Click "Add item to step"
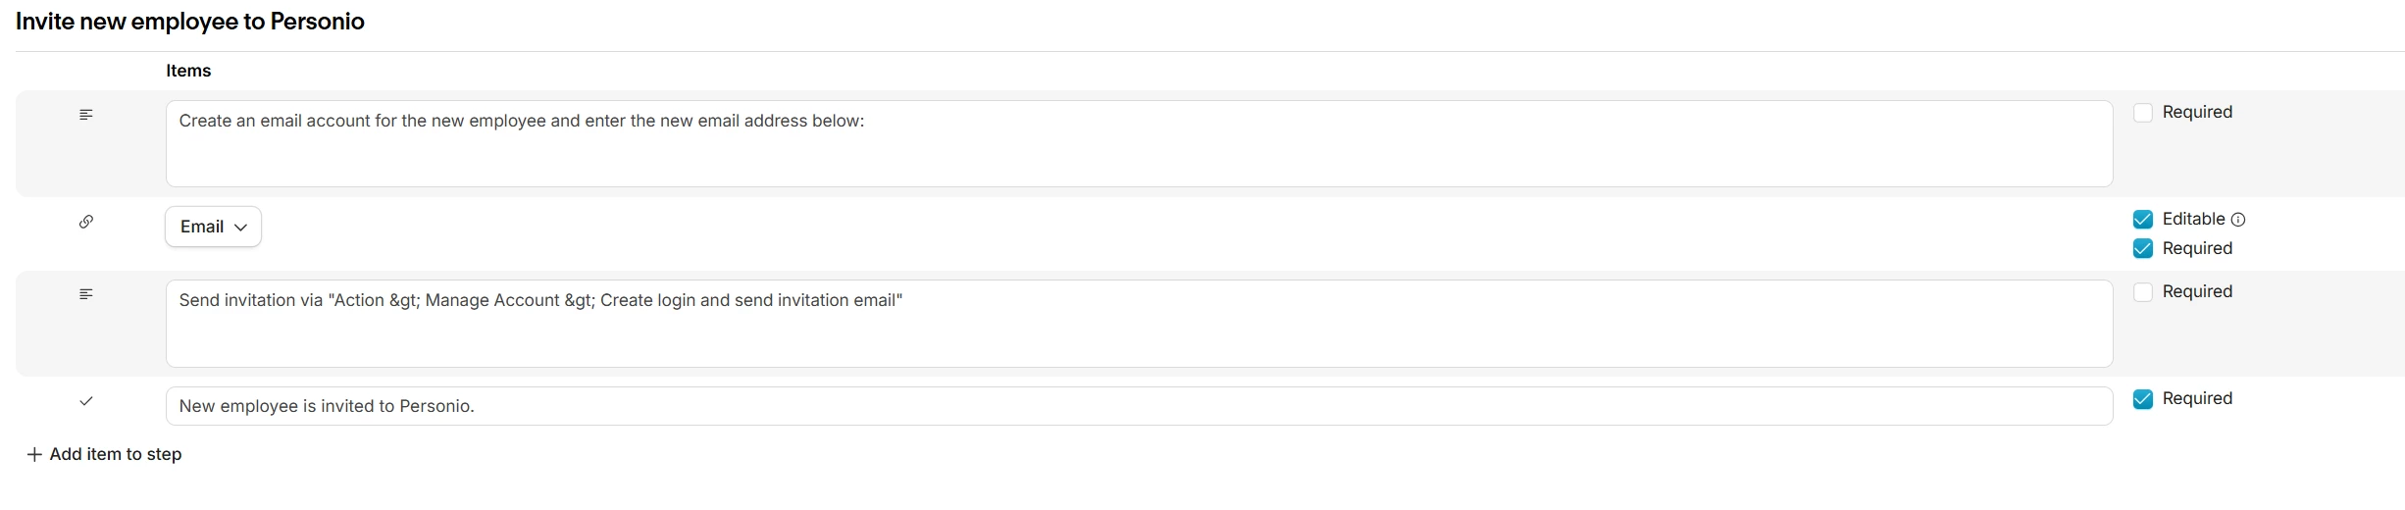2405x510 pixels. point(115,454)
